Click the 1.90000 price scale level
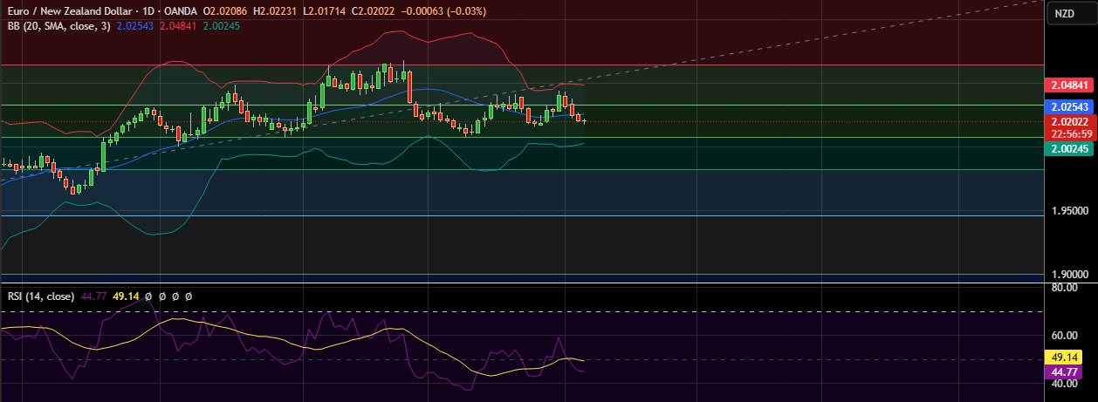The height and width of the screenshot is (402, 1098). pos(1069,275)
